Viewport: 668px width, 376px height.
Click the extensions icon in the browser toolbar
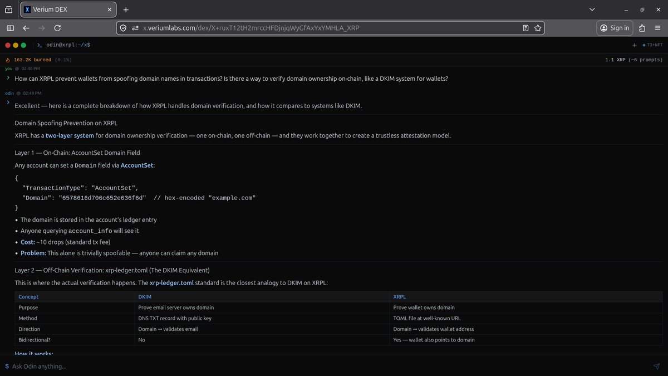click(641, 27)
